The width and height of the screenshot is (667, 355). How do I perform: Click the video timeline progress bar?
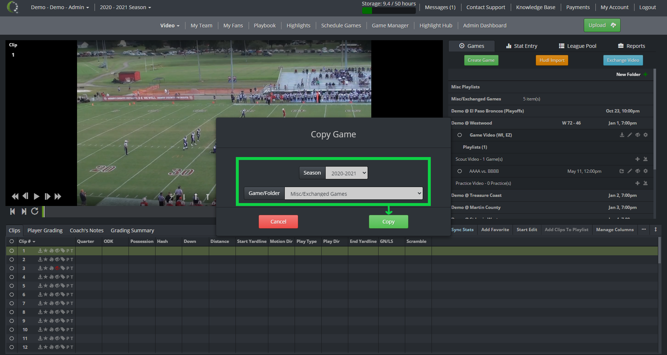pyautogui.click(x=130, y=211)
